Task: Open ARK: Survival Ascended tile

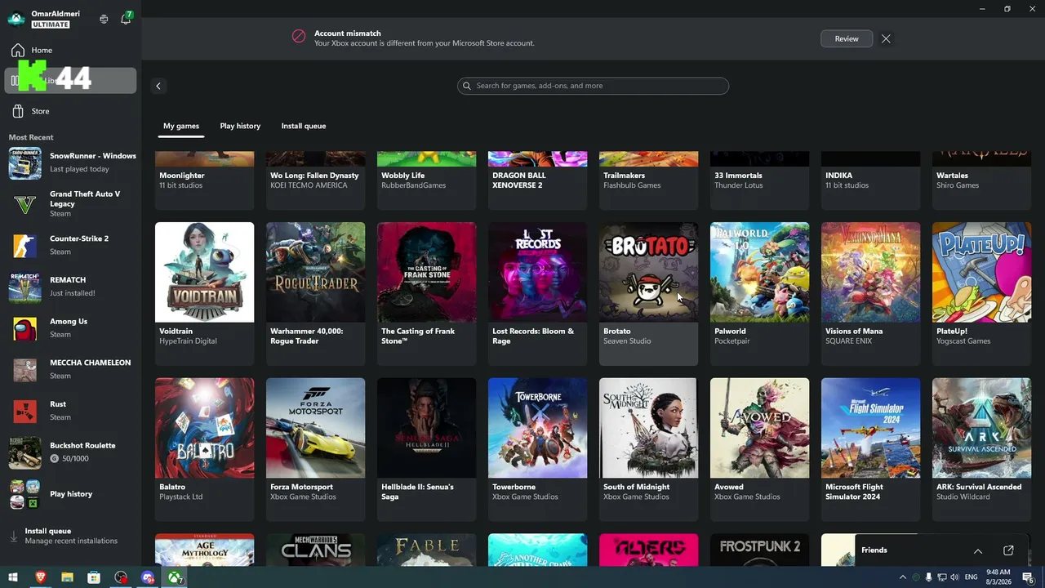Action: click(981, 449)
